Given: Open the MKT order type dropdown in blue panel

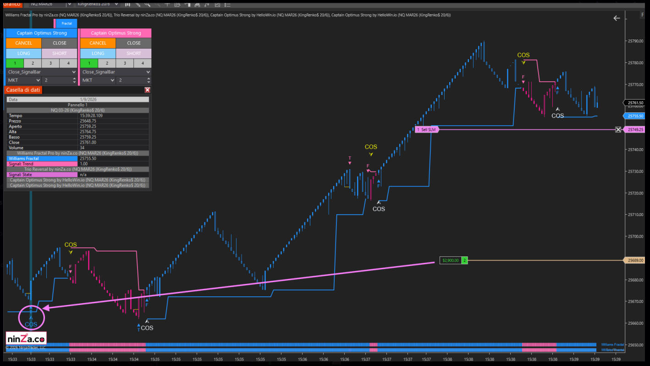Looking at the screenshot, I should pyautogui.click(x=23, y=80).
